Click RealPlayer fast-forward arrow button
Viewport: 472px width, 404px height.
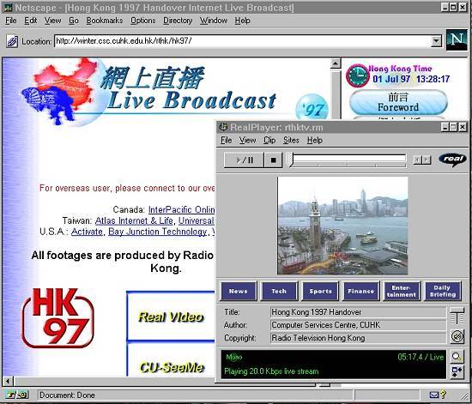pyautogui.click(x=427, y=160)
